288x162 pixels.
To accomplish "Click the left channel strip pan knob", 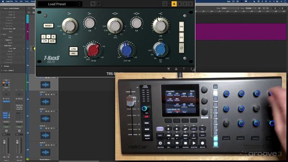I will [x=6, y=131].
